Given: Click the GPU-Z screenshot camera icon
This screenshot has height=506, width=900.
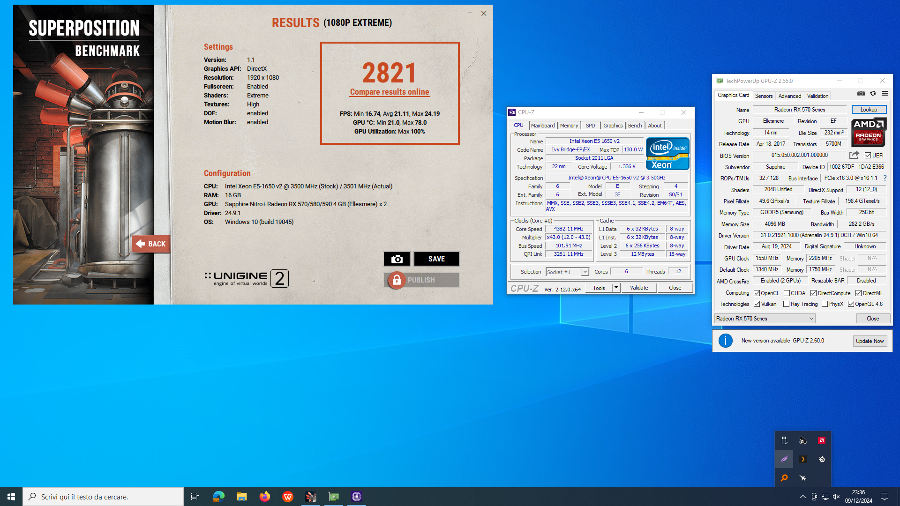Looking at the screenshot, I should 861,93.
